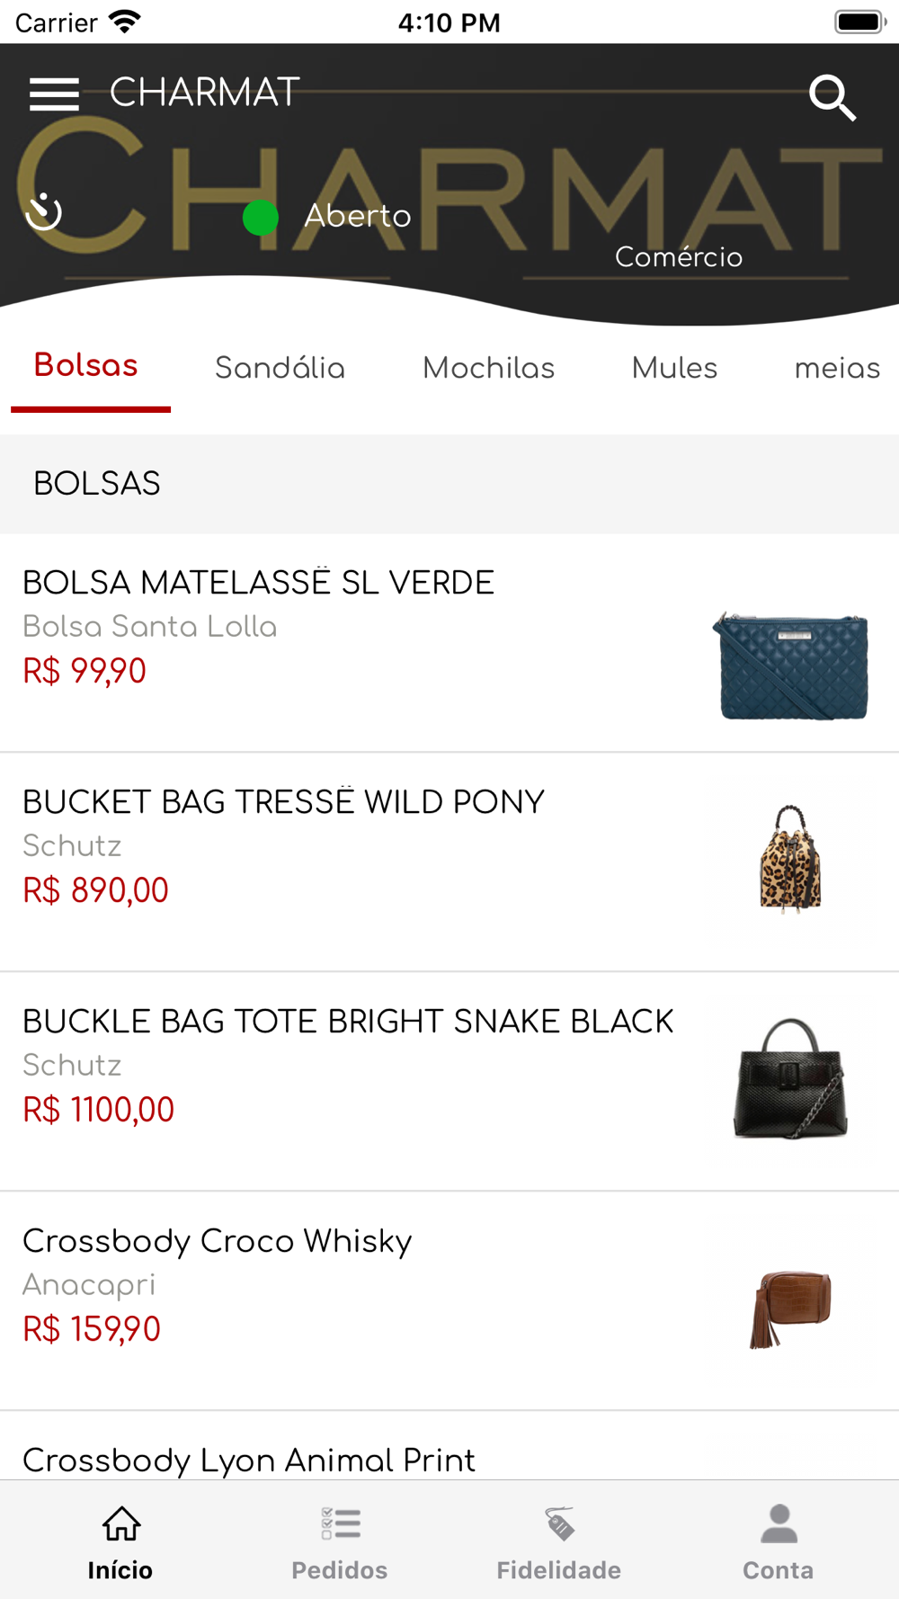Open Crossbody Lyon Animal Print item
Viewport: 899px width, 1599px height.
249,1460
